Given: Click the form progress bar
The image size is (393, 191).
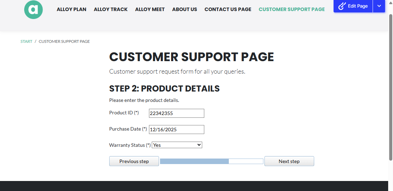Looking at the screenshot, I should point(212,161).
